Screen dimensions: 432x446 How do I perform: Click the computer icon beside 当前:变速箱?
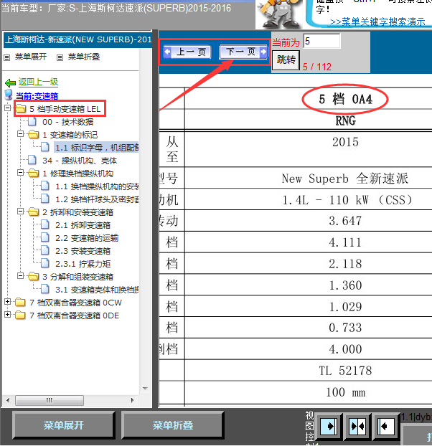click(x=9, y=95)
